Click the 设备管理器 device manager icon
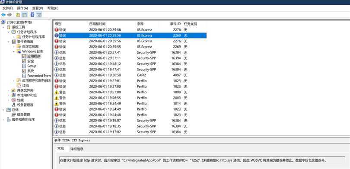350x169 pixels. 14,105
